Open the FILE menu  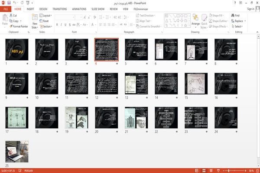(6, 9)
